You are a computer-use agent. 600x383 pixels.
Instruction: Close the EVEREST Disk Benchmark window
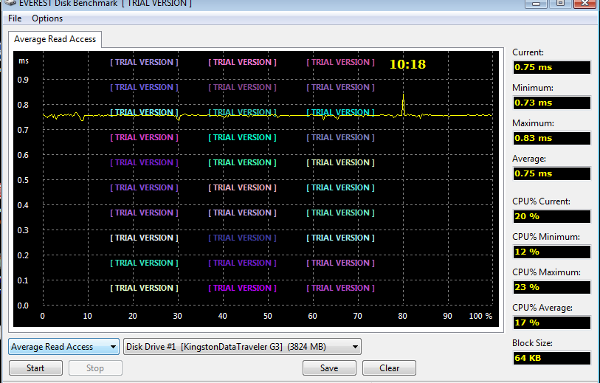[x=585, y=3]
